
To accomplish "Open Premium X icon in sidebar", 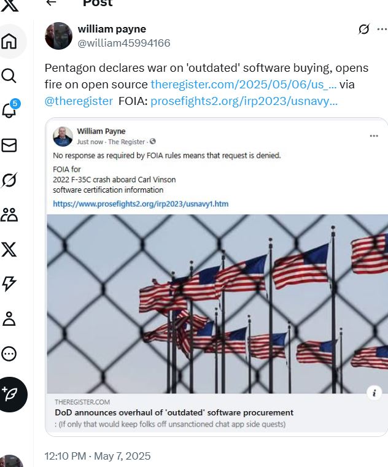I will point(9,249).
